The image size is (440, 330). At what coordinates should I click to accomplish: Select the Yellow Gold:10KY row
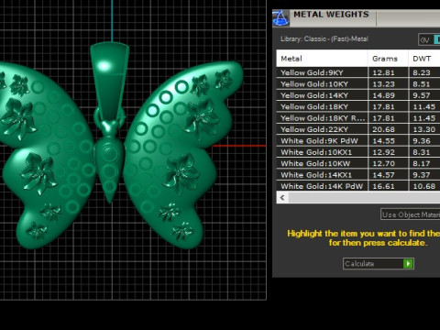click(x=358, y=83)
